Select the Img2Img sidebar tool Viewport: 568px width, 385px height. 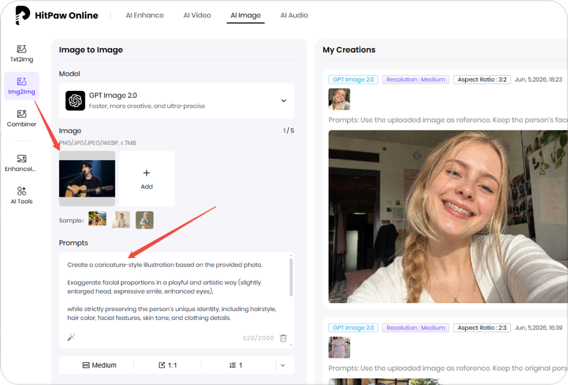pos(22,86)
